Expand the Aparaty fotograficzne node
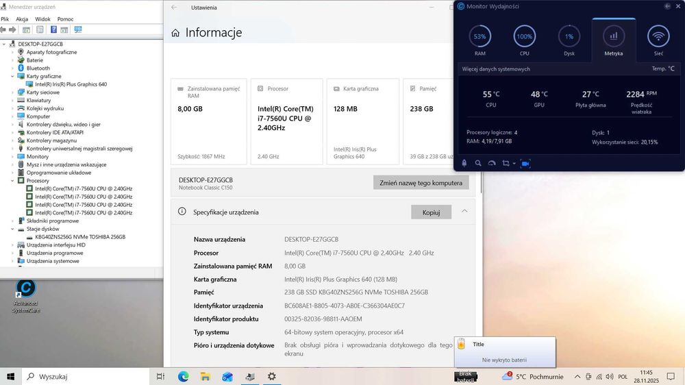This screenshot has height=385, width=685. 12,52
